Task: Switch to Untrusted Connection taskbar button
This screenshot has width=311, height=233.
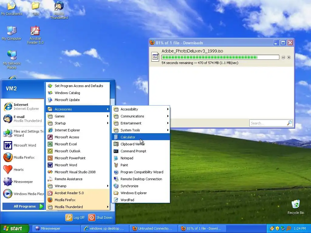Action: point(154,228)
